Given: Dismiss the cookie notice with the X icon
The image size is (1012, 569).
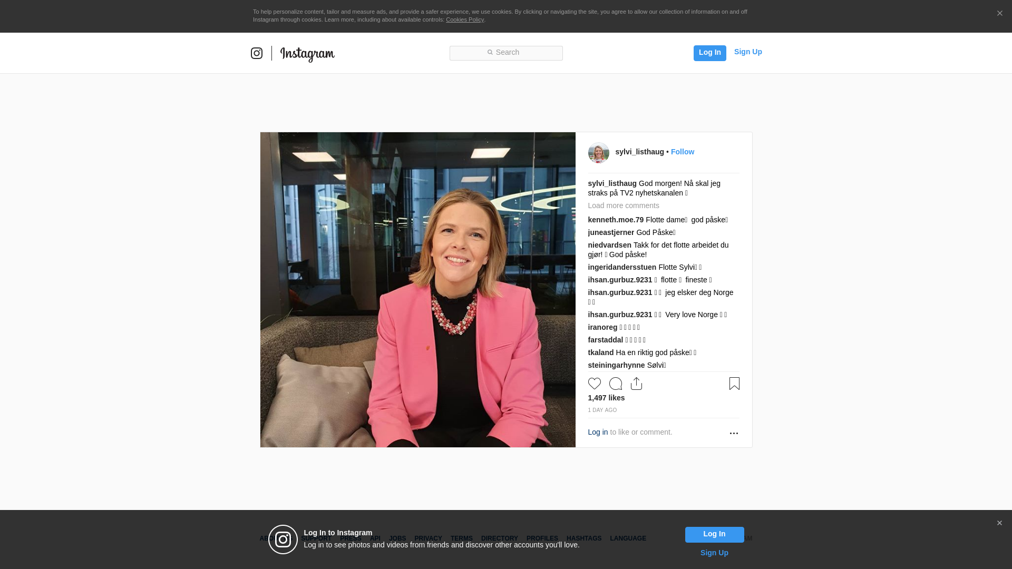Looking at the screenshot, I should click(x=999, y=14).
